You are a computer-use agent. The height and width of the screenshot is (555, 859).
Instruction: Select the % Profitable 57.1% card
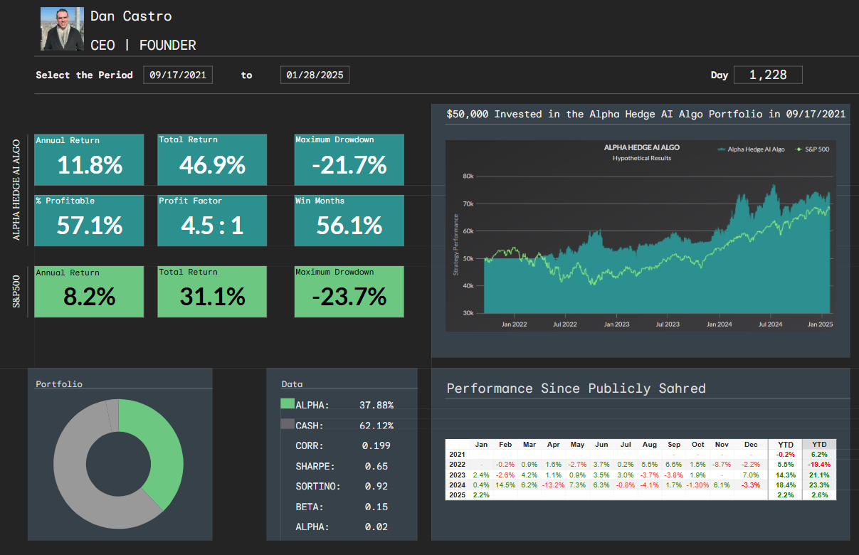(89, 221)
